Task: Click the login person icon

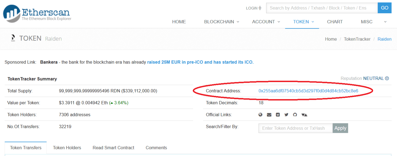Action: point(260,8)
